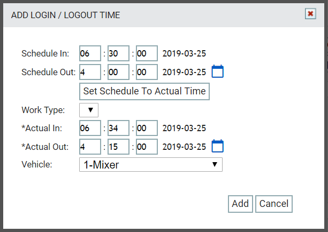Edit the Actual In minutes field showing 34
Image resolution: width=328 pixels, height=232 pixels.
[x=118, y=128]
